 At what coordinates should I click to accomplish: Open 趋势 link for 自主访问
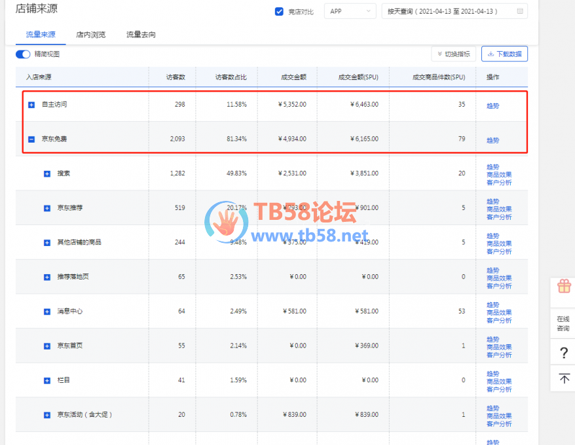pyautogui.click(x=493, y=106)
